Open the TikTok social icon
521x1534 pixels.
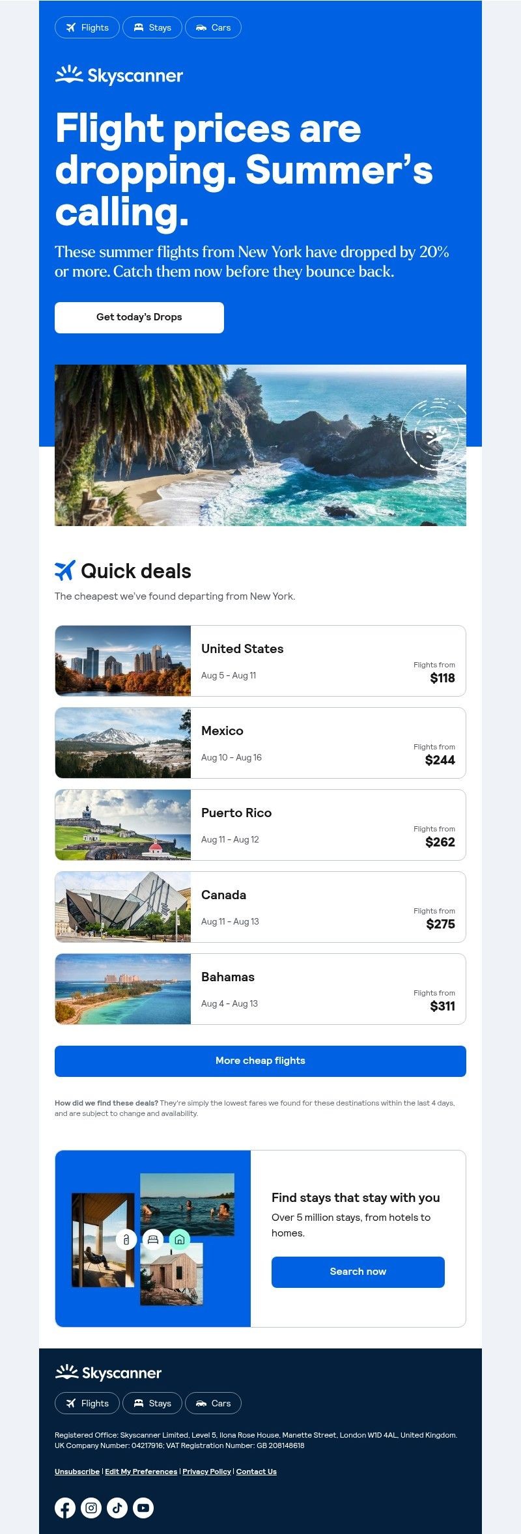[x=117, y=1507]
